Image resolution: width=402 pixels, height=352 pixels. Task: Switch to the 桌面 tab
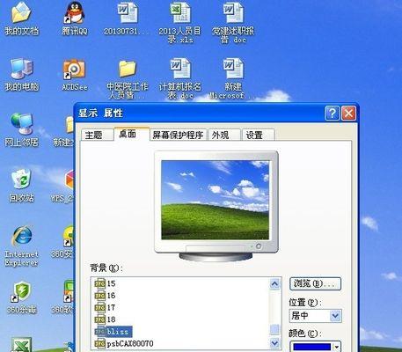pos(132,134)
